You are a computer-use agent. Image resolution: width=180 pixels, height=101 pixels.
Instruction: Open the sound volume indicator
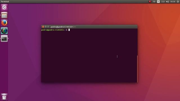[x=167, y=2]
